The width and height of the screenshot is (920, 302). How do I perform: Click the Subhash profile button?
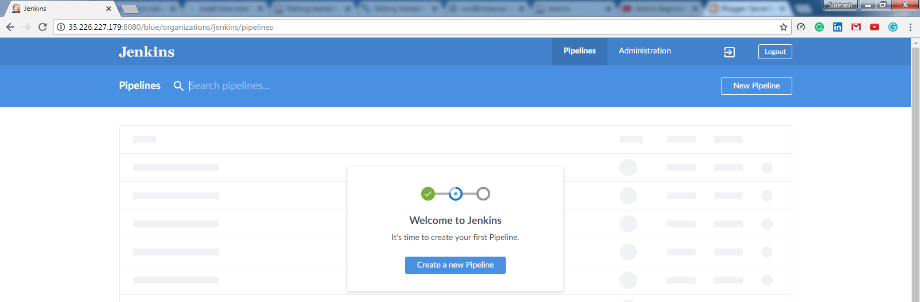click(840, 5)
